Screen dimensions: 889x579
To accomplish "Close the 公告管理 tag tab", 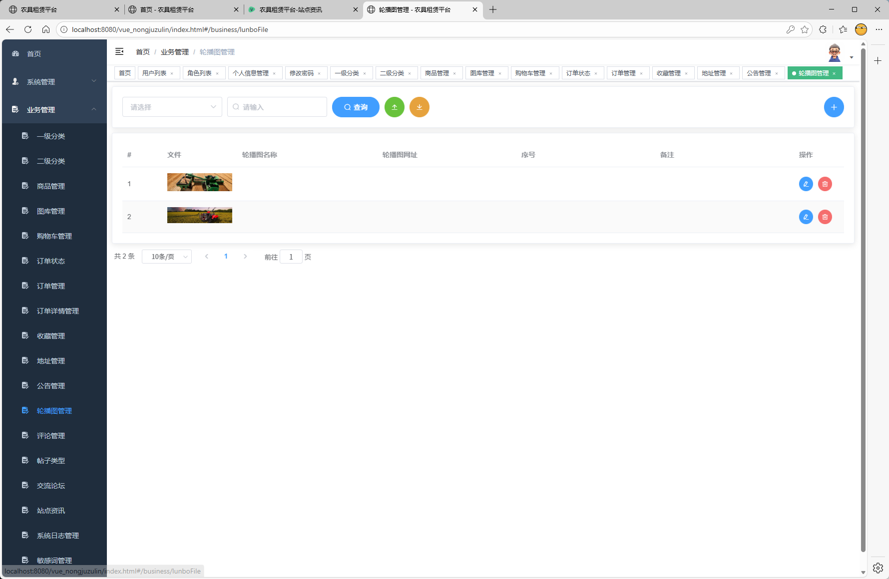I will 777,73.
